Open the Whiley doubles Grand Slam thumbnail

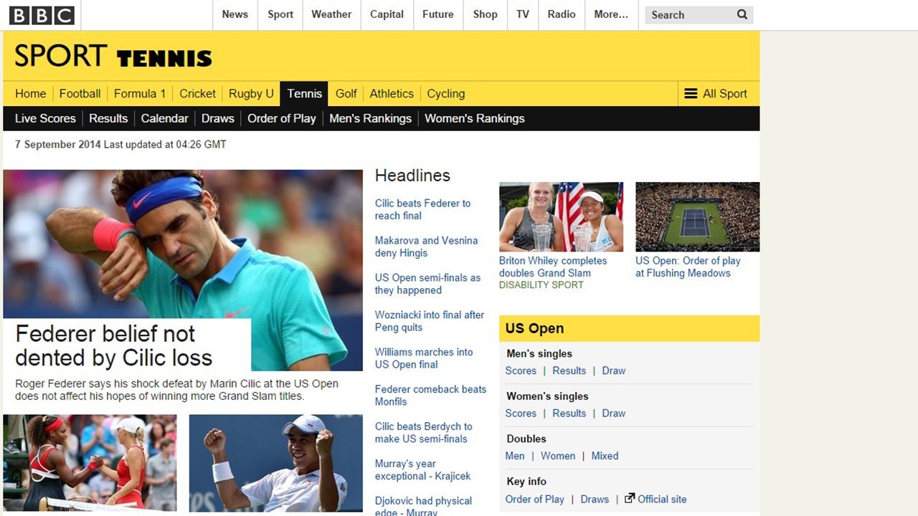[x=561, y=216]
